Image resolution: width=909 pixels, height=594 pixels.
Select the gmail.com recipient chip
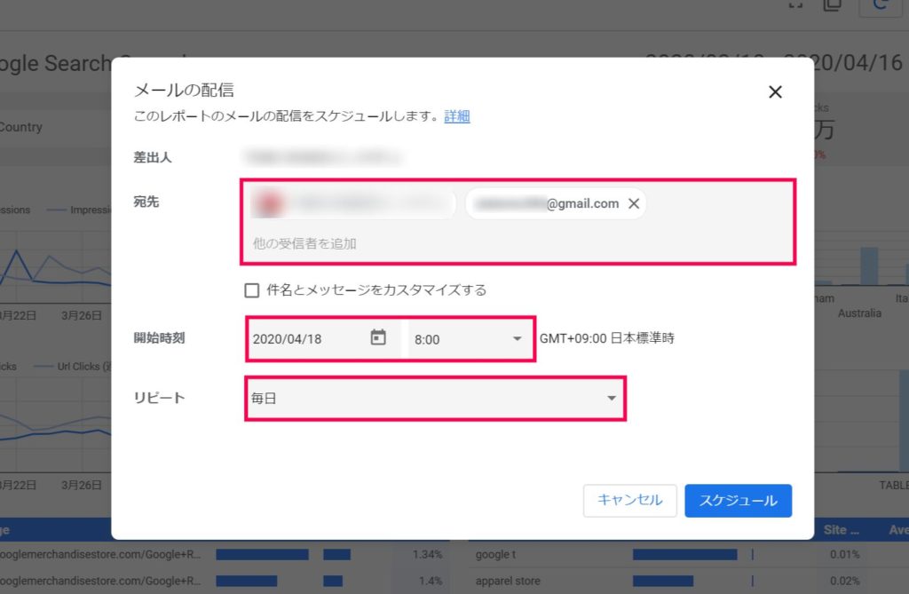556,203
